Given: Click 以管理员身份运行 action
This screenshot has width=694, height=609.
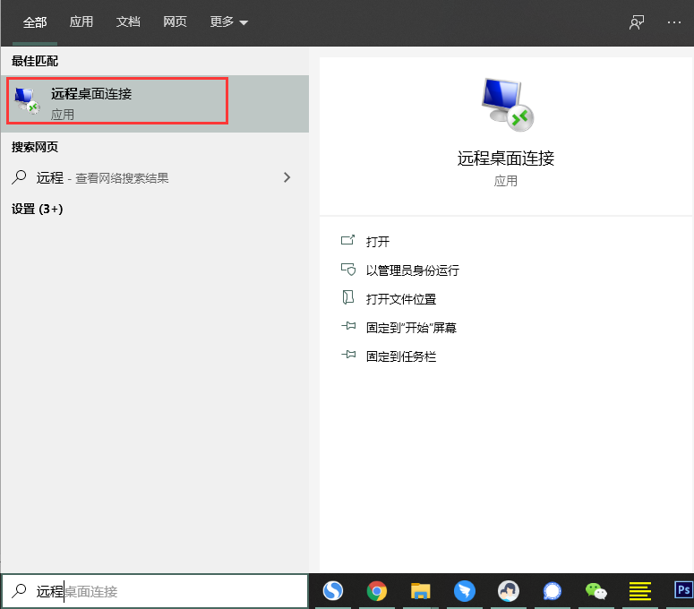Looking at the screenshot, I should tap(412, 270).
